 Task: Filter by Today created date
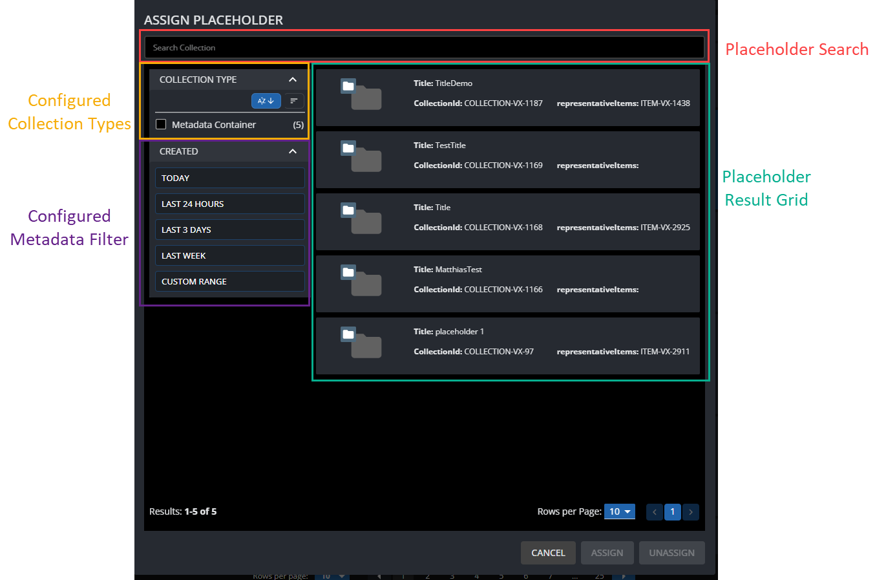click(x=229, y=178)
